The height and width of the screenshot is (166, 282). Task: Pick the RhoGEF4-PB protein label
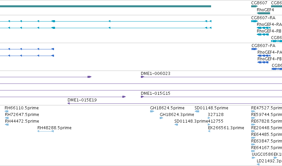coord(269,59)
